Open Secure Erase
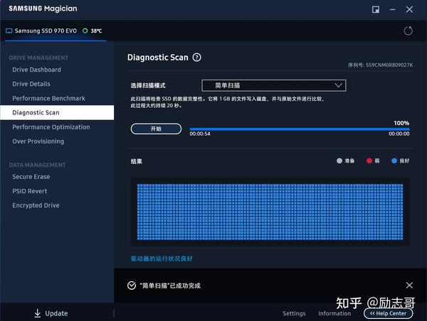 point(31,177)
